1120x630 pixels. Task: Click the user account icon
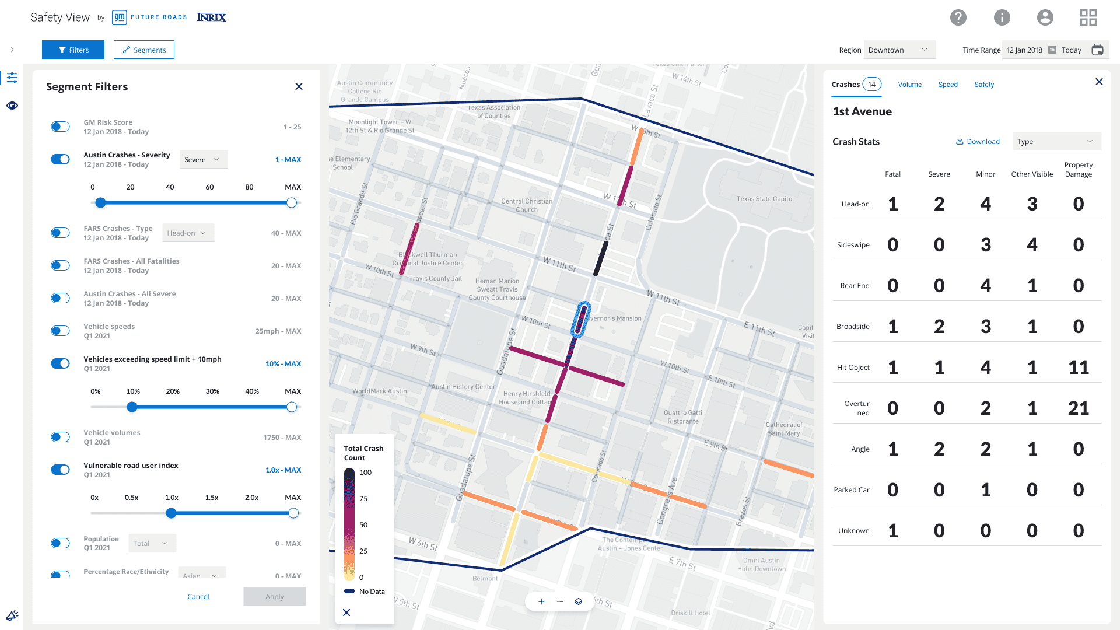1045,17
